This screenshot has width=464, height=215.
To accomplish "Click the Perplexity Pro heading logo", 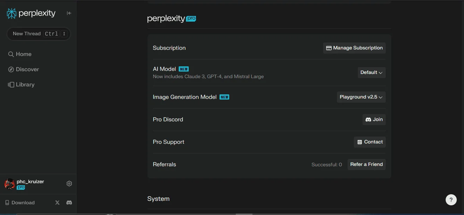I will tap(172, 19).
